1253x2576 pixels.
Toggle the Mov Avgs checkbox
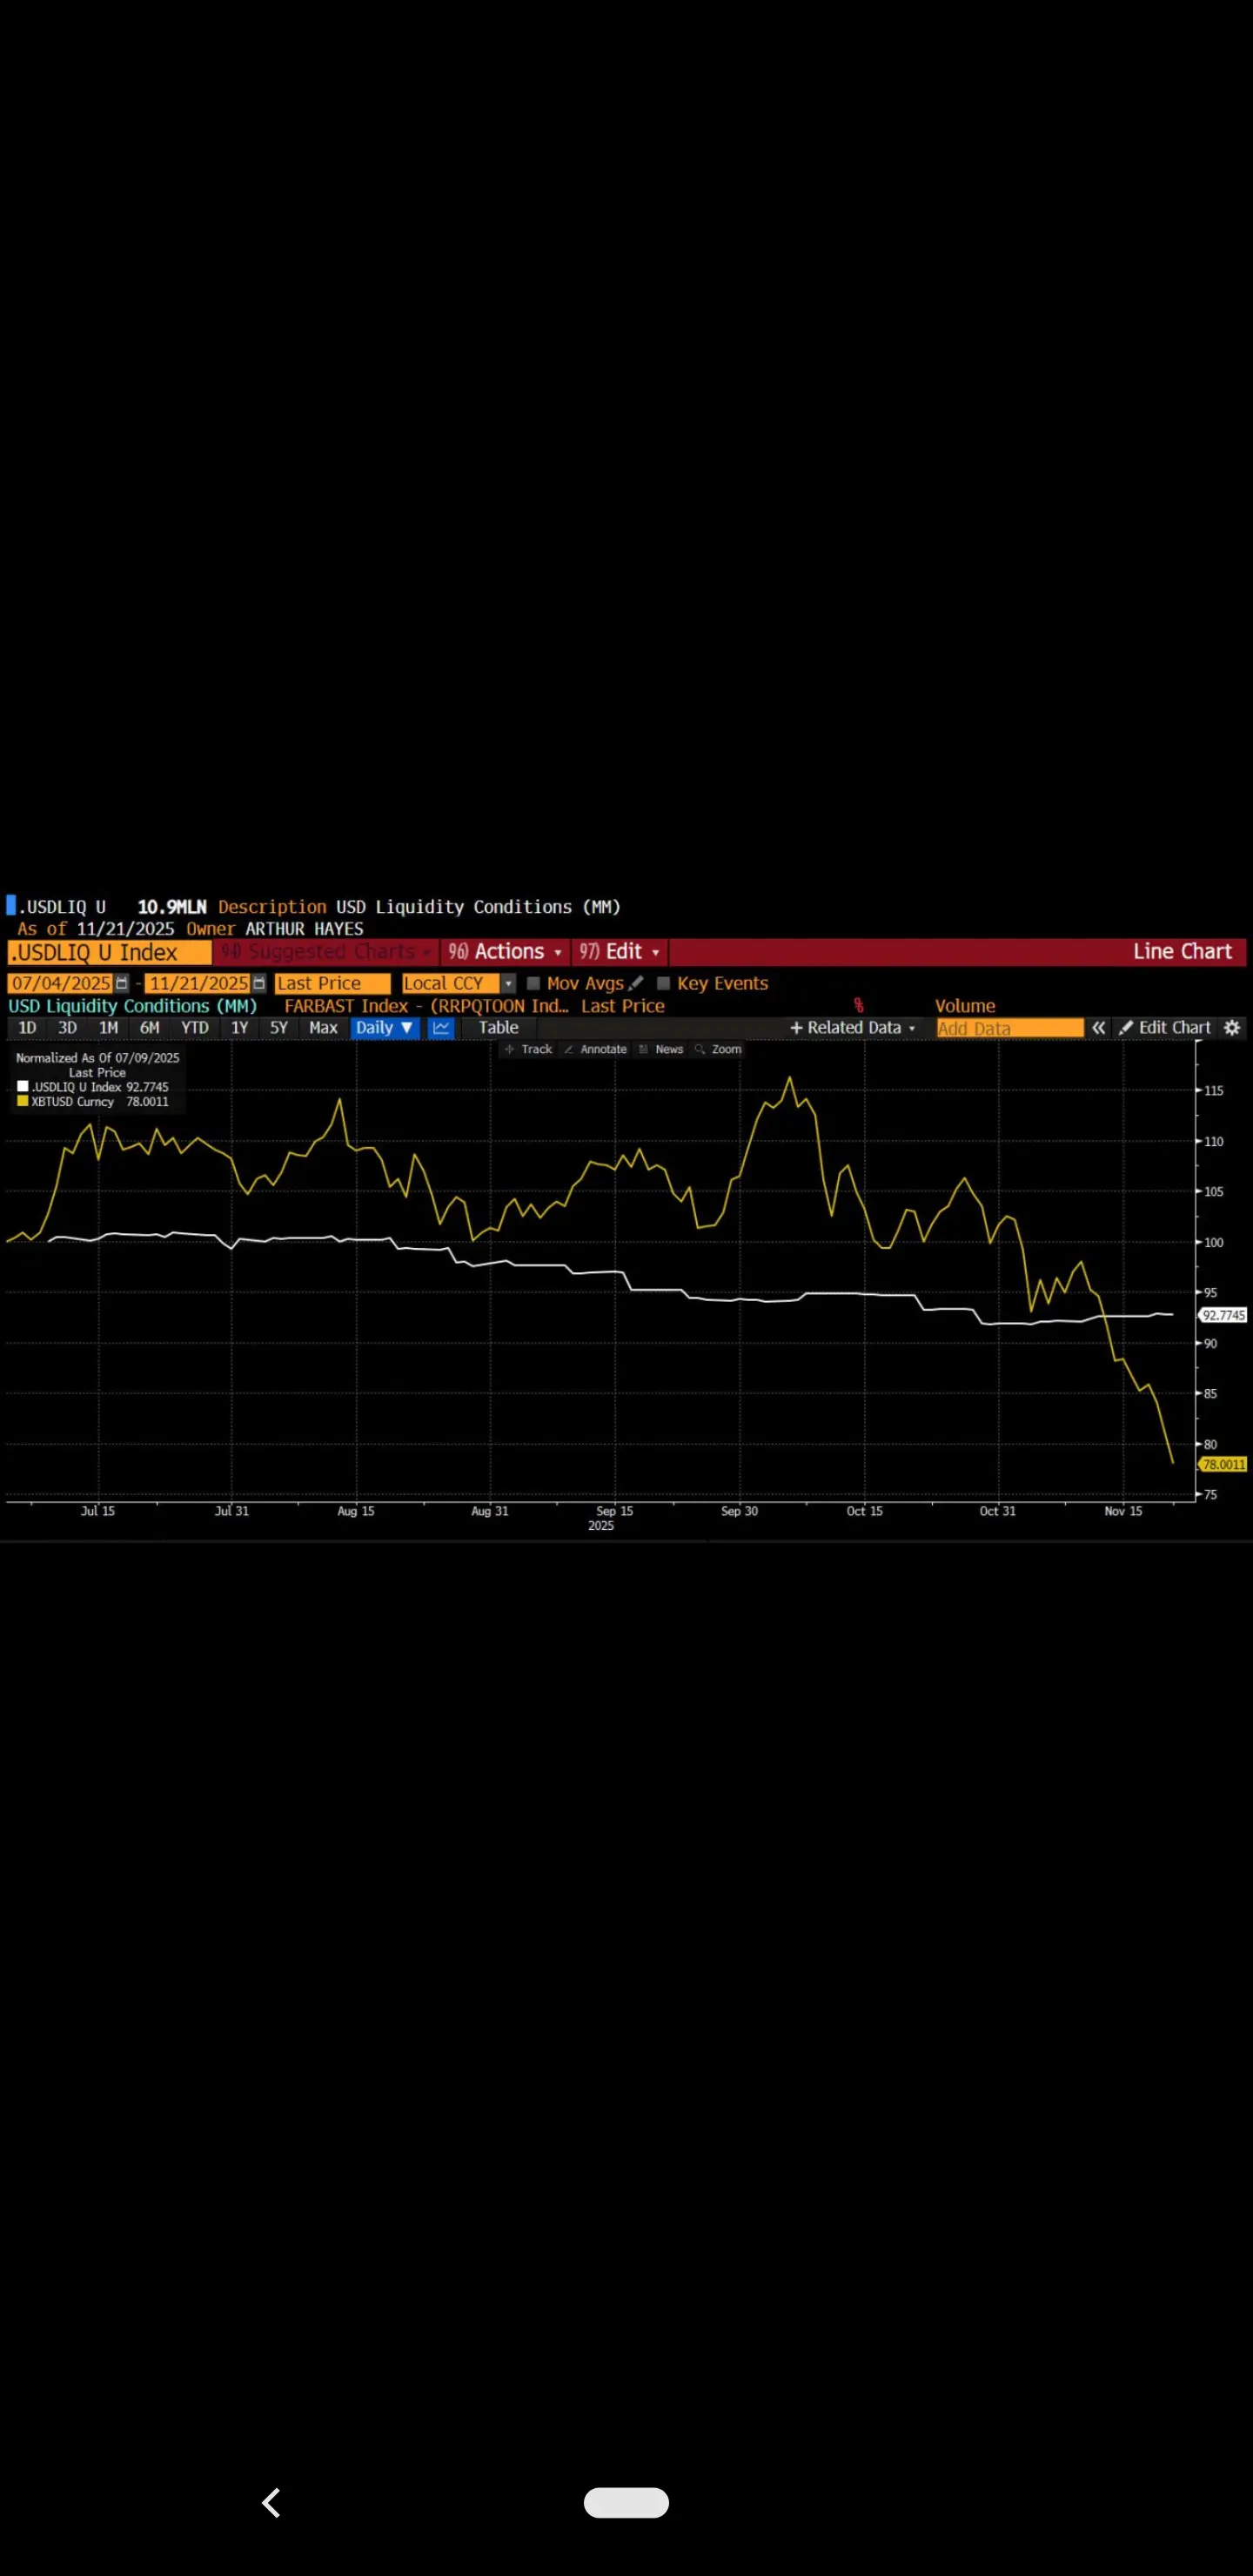pyautogui.click(x=534, y=983)
